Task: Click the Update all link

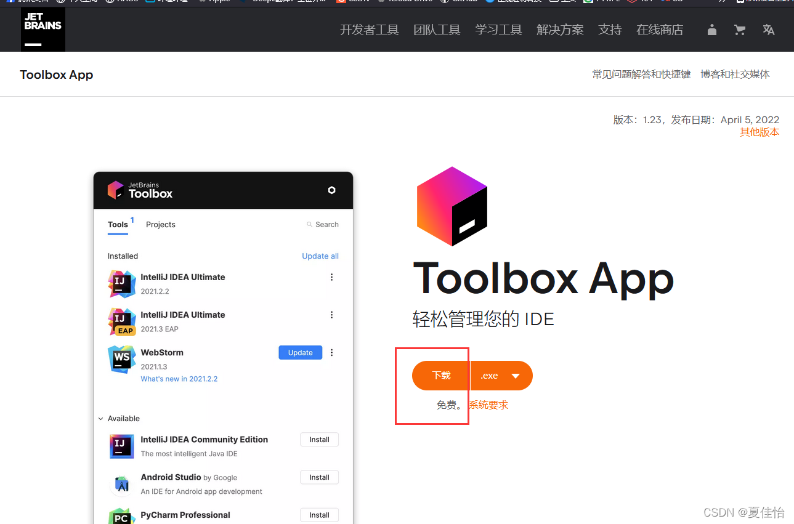Action: pos(320,256)
